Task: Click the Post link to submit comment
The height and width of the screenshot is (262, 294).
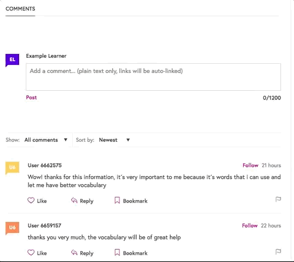Action: 31,98
